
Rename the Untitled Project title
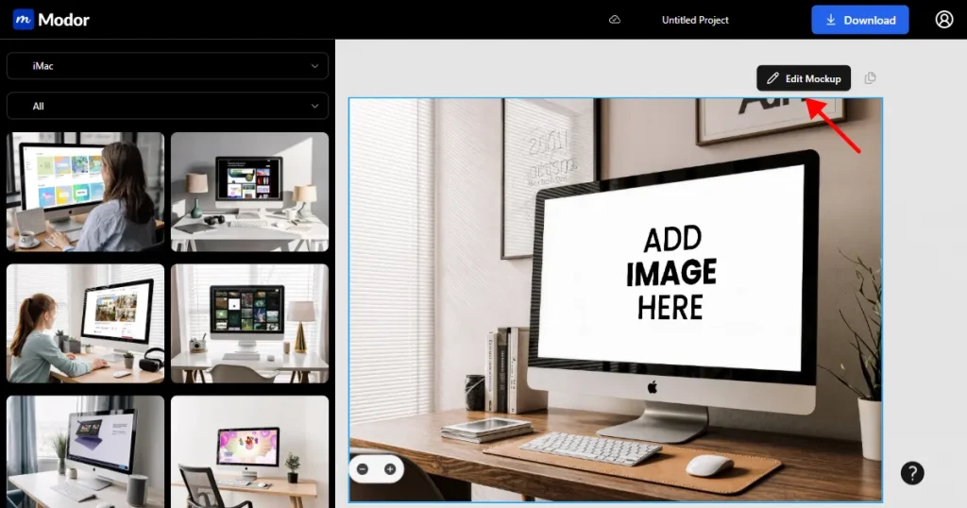coord(695,20)
